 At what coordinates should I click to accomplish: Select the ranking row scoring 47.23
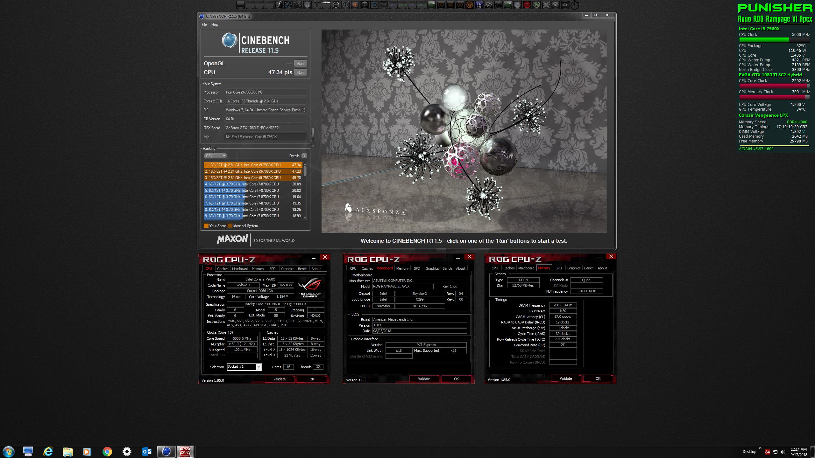253,171
